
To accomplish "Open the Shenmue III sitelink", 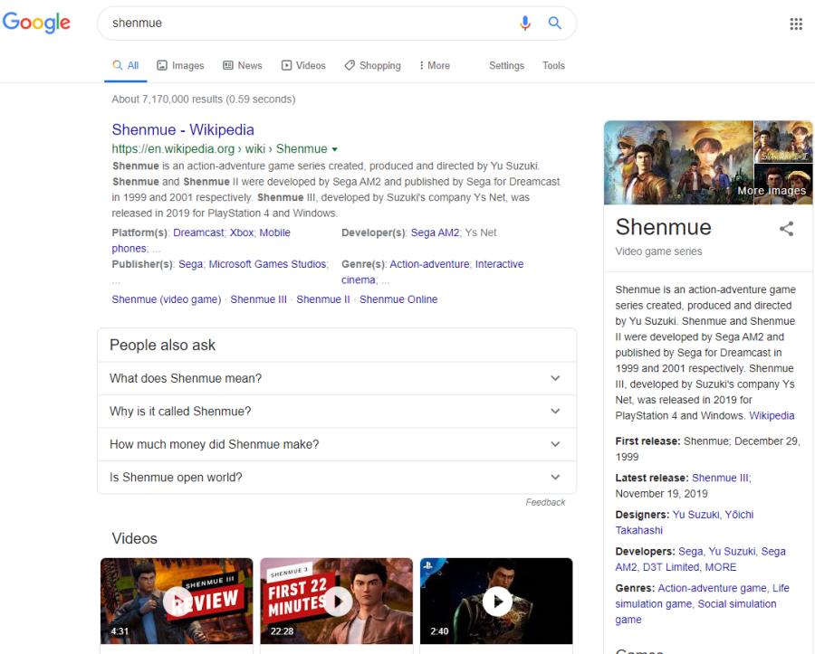I will [x=258, y=299].
